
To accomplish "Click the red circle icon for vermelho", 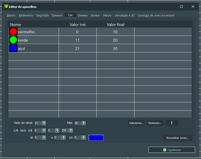I will tap(13, 32).
